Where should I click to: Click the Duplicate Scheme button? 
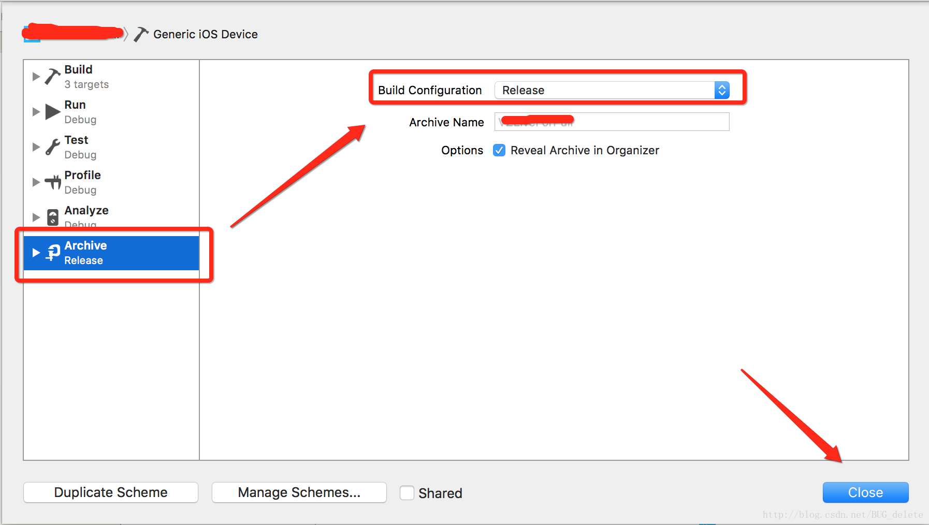coord(111,492)
